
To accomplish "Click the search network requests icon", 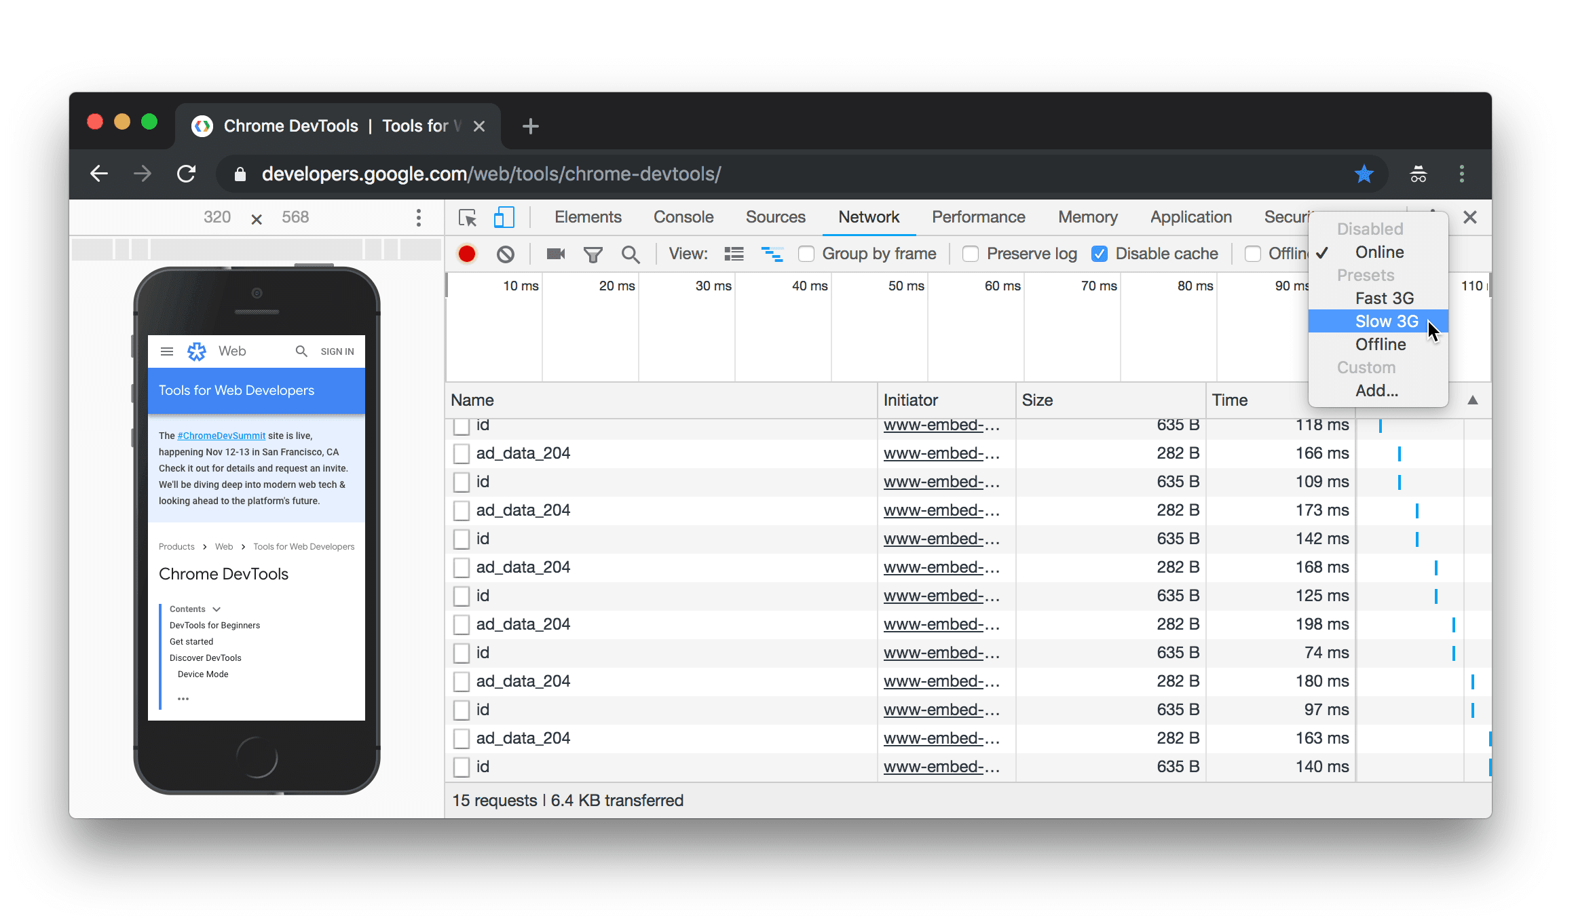I will tap(631, 253).
